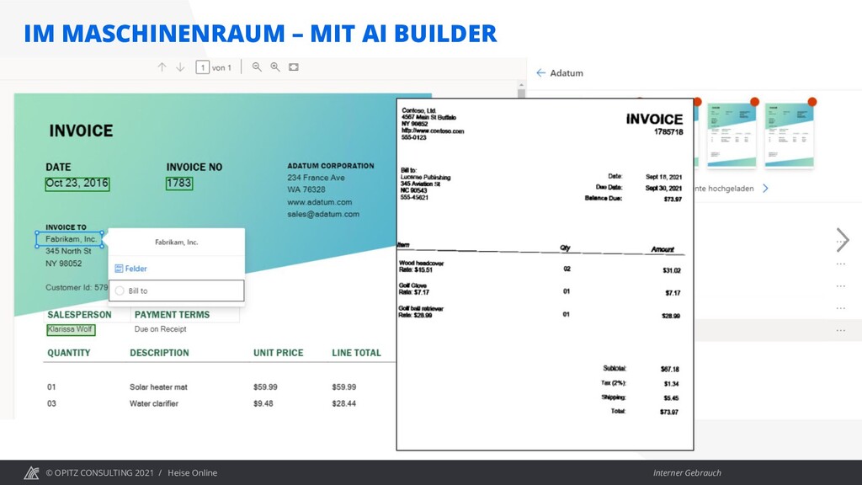Click the sales@adatum.com email text
862x485 pixels.
coord(323,214)
